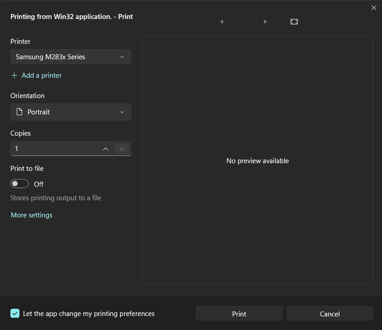Click the Off label next to toggle
Image resolution: width=382 pixels, height=330 pixels.
38,184
